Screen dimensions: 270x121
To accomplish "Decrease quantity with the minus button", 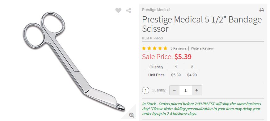I will 175,90.
